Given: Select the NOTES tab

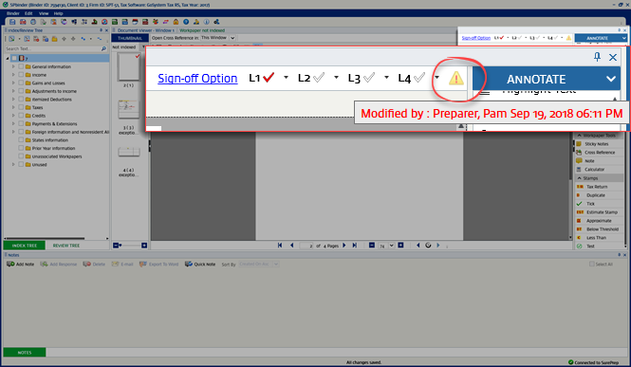Looking at the screenshot, I should pyautogui.click(x=25, y=353).
